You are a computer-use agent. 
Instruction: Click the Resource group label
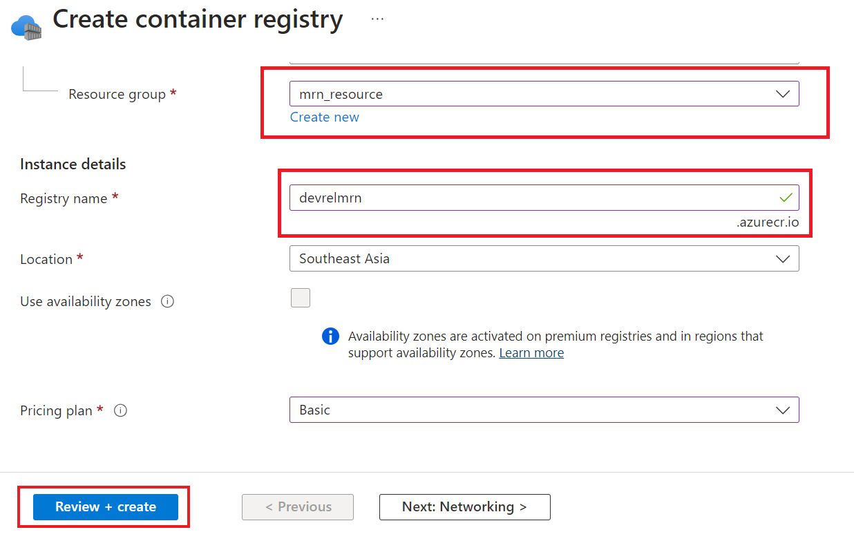[117, 95]
